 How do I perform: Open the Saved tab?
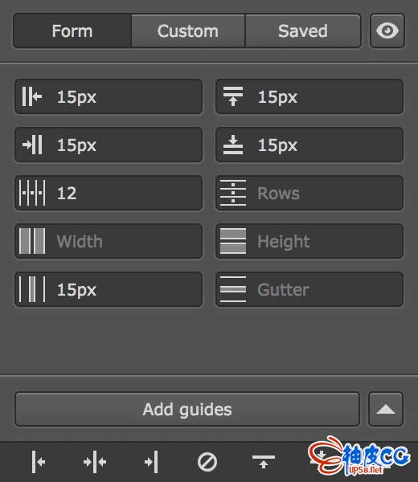[x=303, y=31]
